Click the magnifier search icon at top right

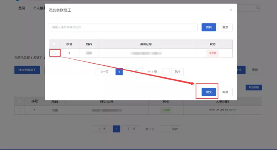click(x=258, y=8)
